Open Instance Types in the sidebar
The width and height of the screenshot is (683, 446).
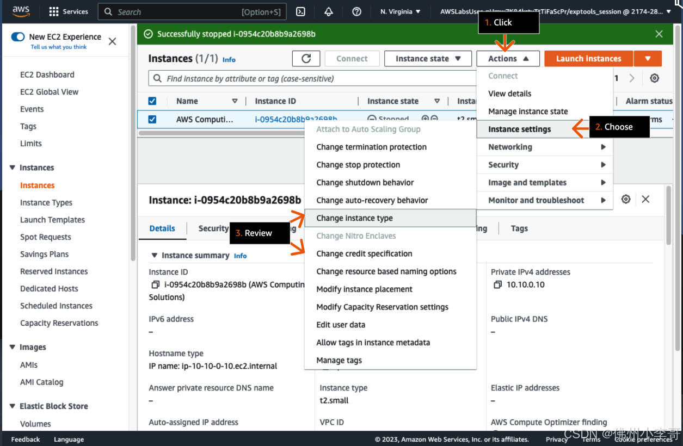coord(46,202)
